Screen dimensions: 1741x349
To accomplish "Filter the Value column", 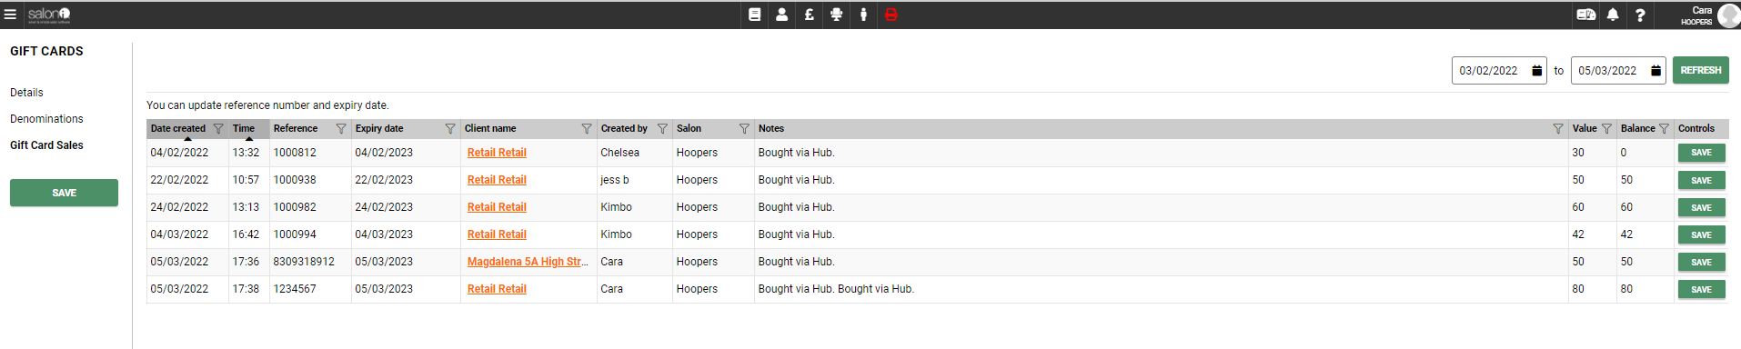I will [1606, 129].
